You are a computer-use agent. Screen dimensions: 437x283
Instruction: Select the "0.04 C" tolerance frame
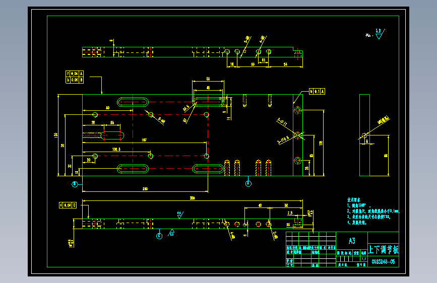coord(68,205)
